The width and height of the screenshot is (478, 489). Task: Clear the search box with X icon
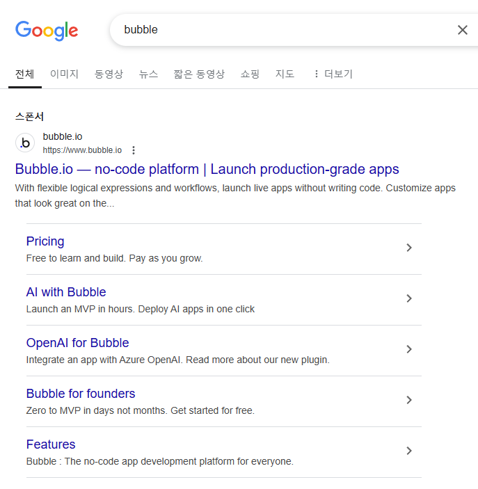(x=463, y=30)
